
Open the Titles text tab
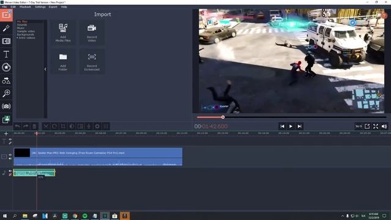point(6,54)
